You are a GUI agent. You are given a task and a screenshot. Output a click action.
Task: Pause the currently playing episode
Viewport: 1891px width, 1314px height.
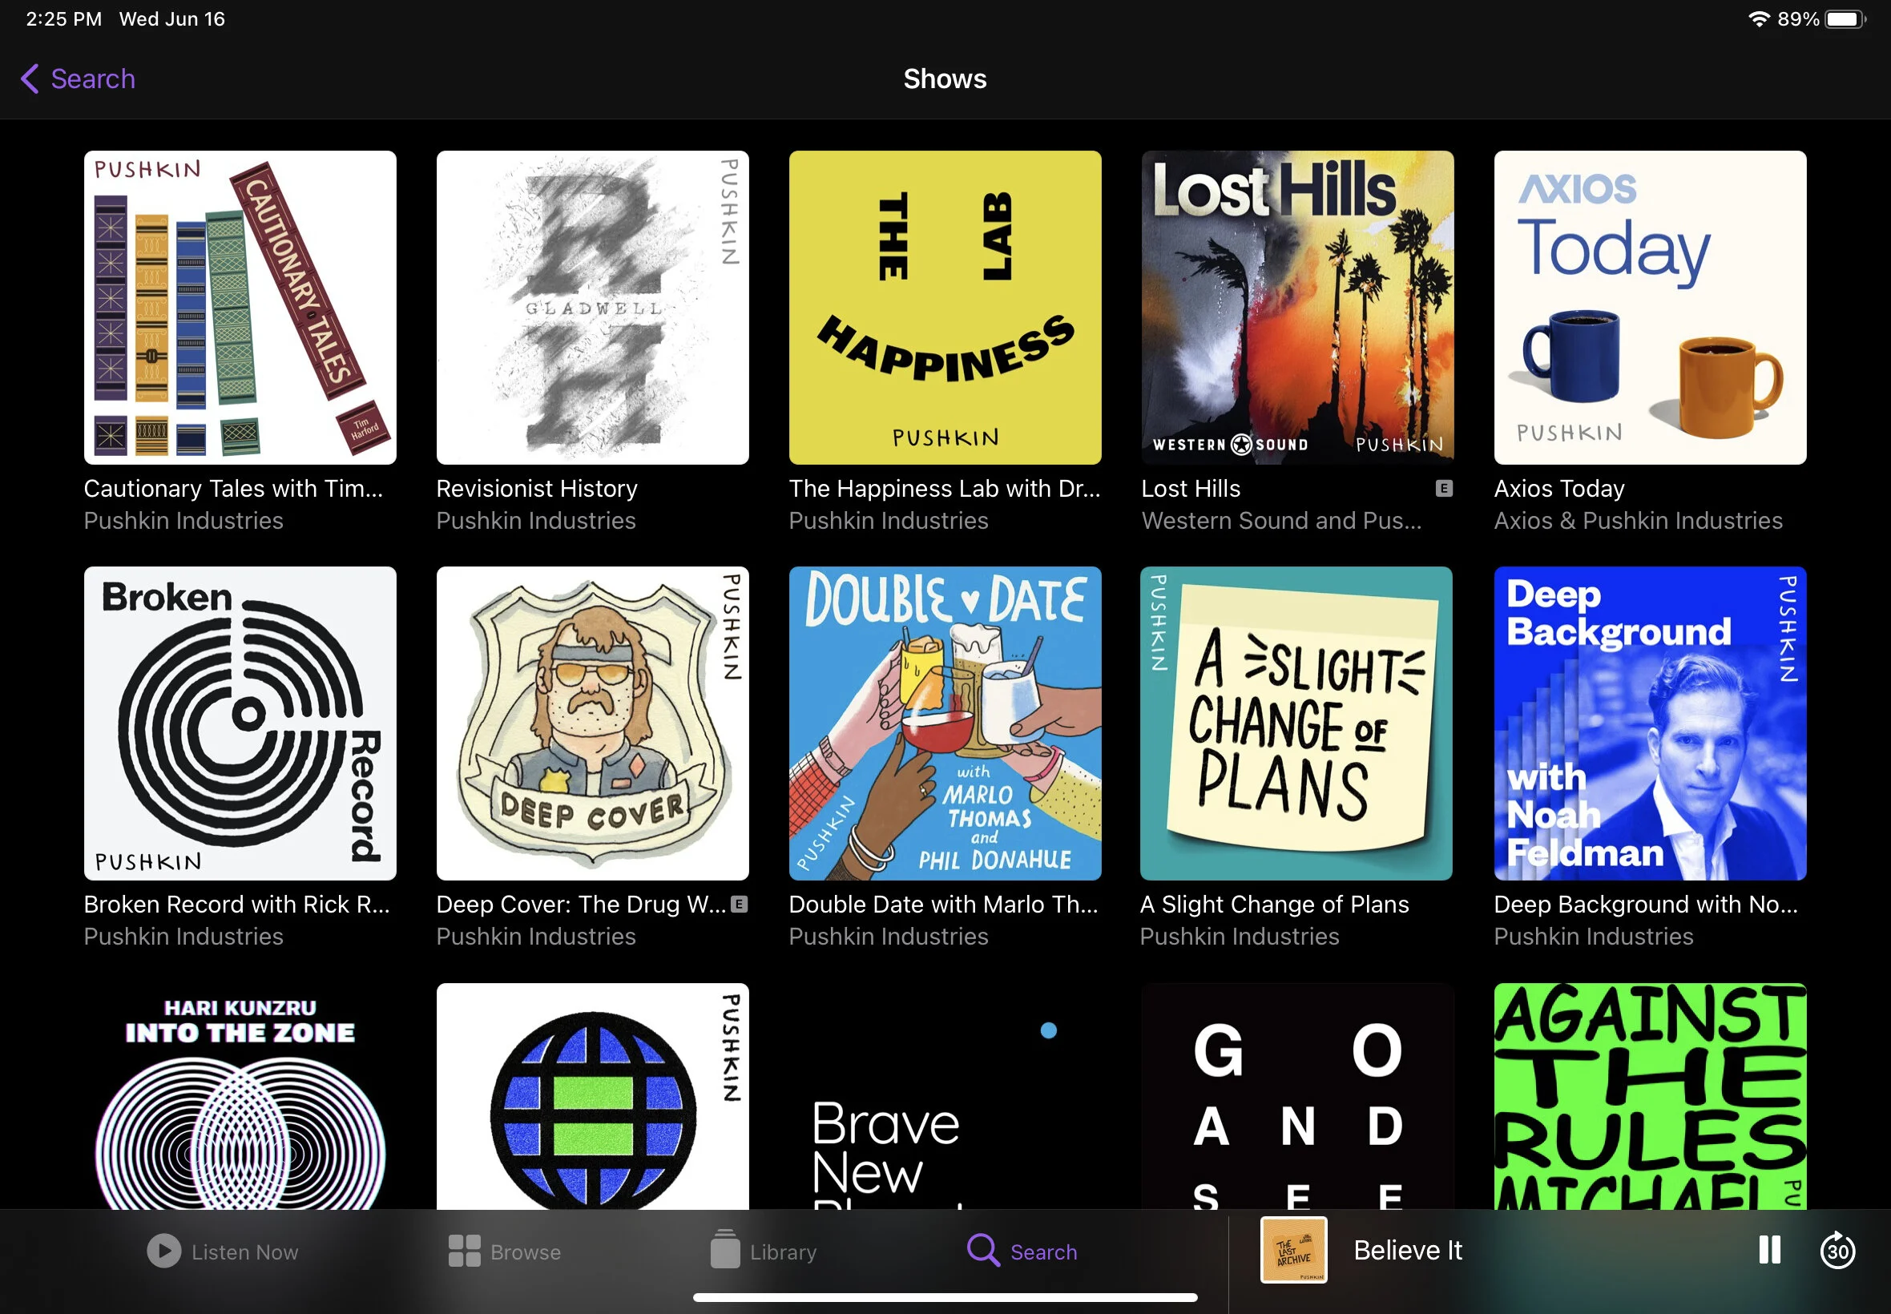pyautogui.click(x=1768, y=1250)
